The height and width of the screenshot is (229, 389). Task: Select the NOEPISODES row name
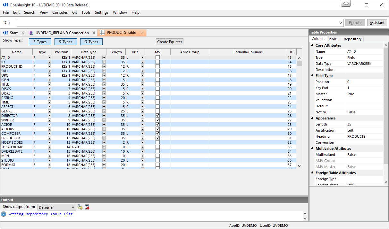12,142
